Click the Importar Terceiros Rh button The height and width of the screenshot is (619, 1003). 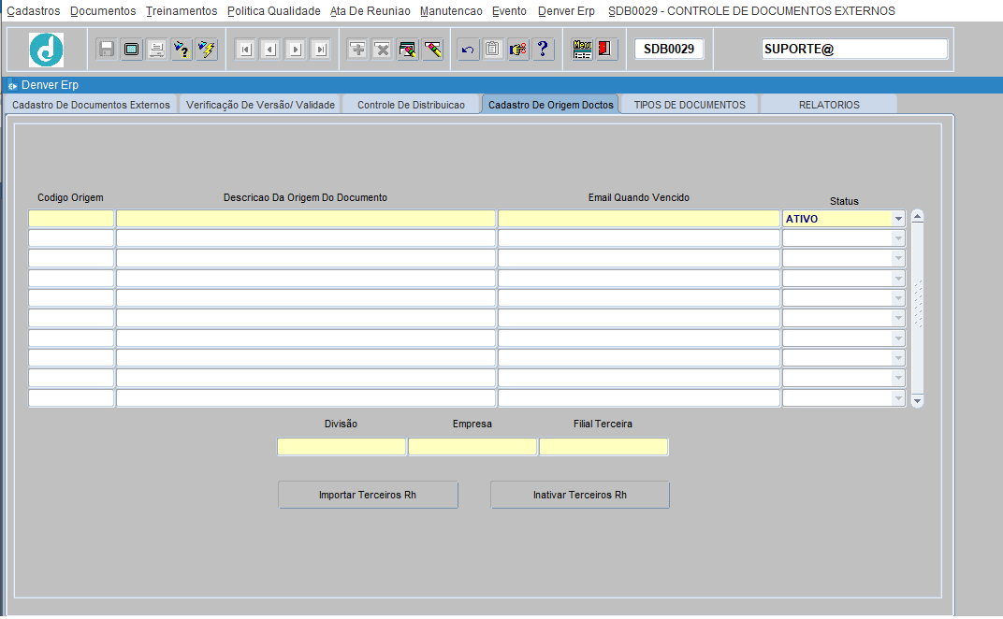[368, 495]
